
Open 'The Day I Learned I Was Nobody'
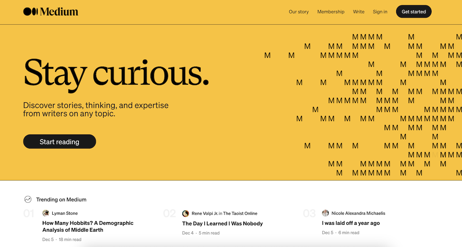[x=222, y=223]
